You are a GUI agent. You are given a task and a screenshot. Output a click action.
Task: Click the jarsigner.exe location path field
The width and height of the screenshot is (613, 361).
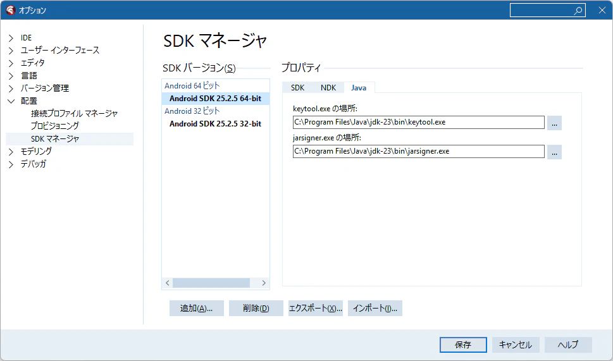(418, 152)
